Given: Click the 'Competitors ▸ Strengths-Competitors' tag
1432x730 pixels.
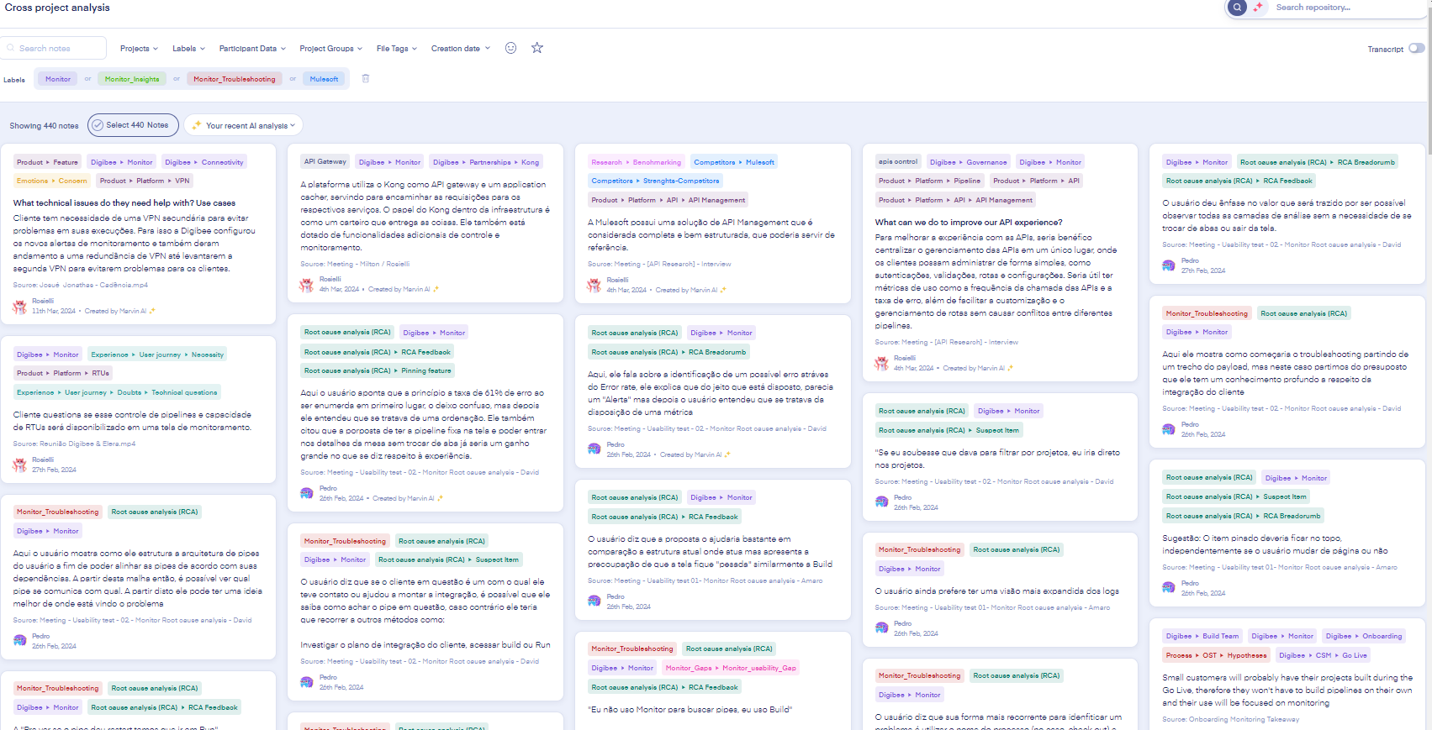Looking at the screenshot, I should coord(655,181).
